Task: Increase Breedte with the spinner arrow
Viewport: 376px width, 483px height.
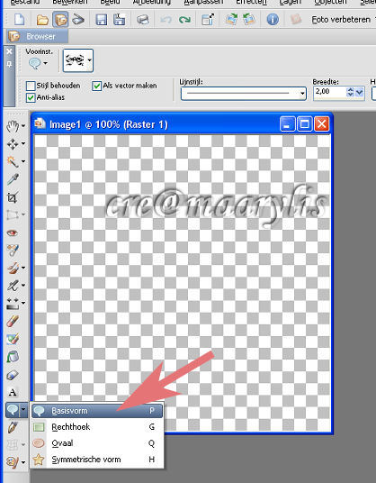Action: [350, 89]
